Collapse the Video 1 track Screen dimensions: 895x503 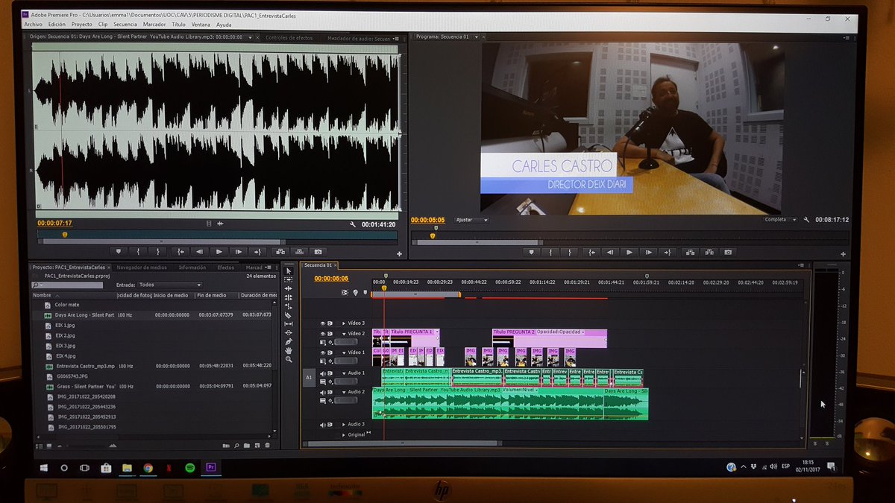coord(344,352)
